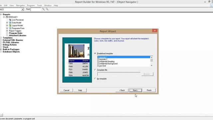Expand the Built-in Packages node
The width and height of the screenshot is (213, 120).
click(1, 49)
